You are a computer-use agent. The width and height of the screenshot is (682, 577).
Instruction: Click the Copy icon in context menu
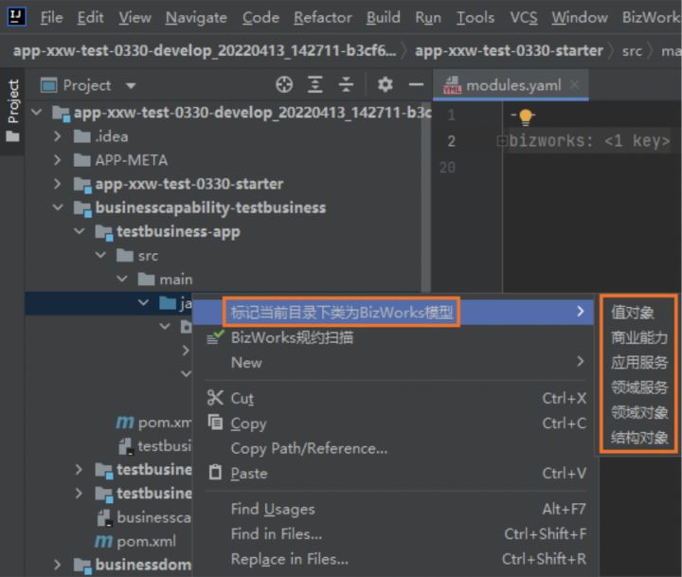tap(215, 423)
